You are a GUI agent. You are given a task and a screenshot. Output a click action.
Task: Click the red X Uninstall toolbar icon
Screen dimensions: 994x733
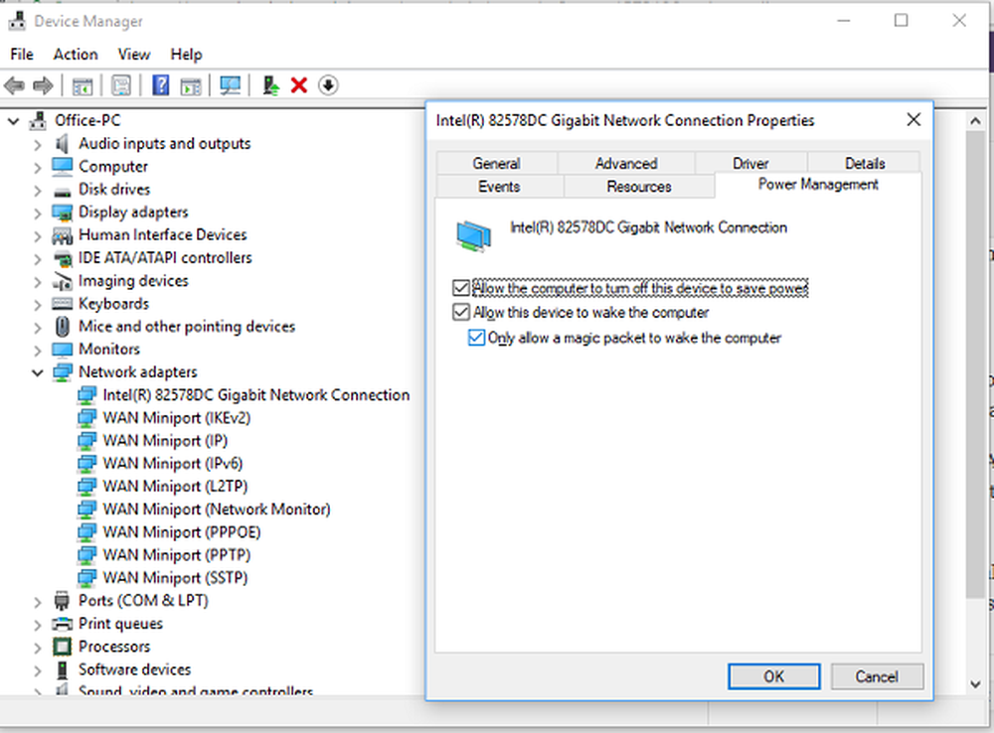point(298,86)
